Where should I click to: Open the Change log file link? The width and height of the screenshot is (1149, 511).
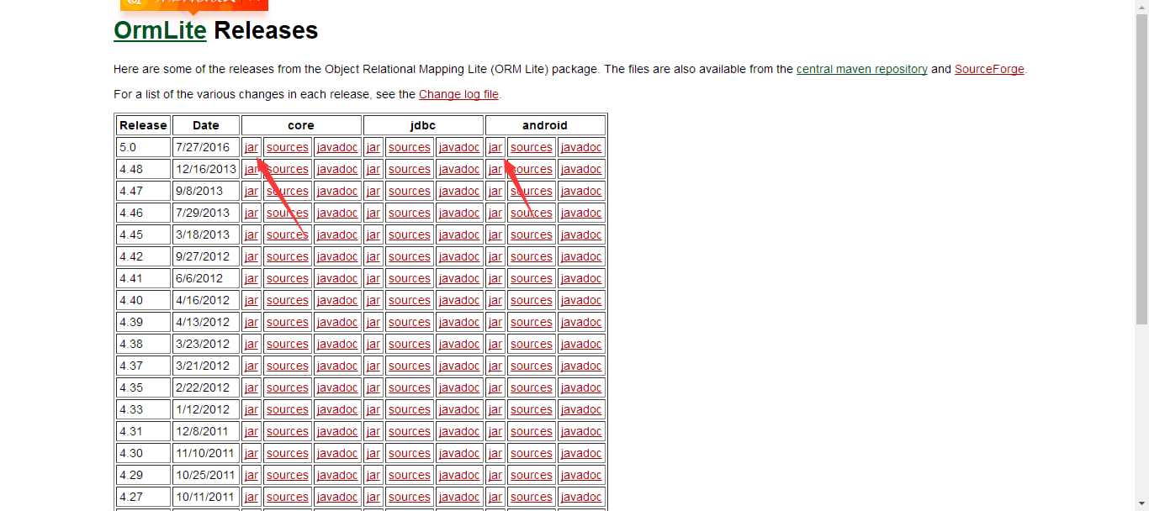(x=458, y=94)
